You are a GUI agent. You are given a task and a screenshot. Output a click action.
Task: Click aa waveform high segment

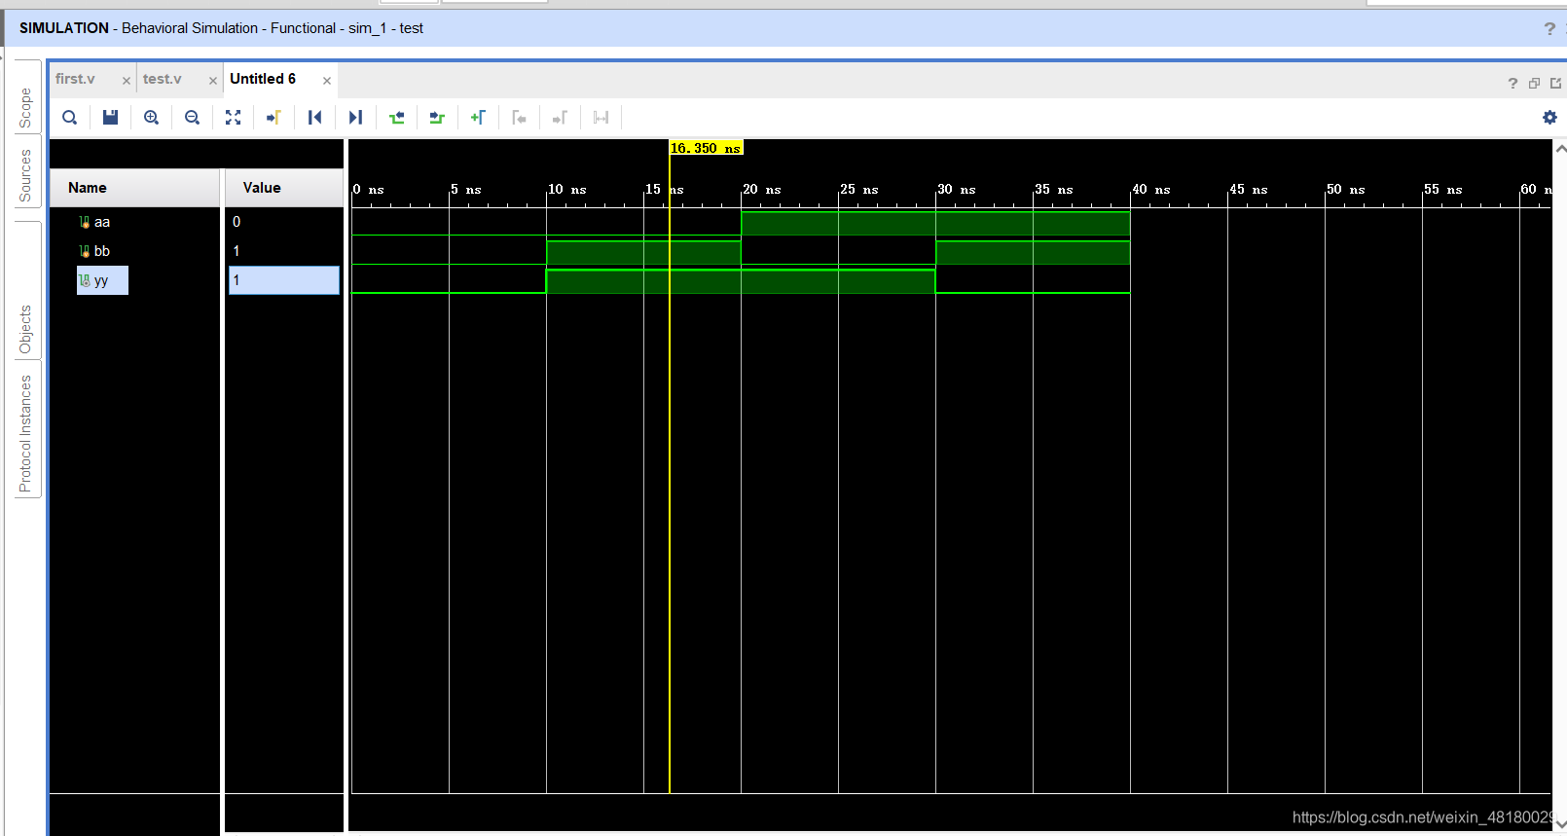tap(935, 223)
